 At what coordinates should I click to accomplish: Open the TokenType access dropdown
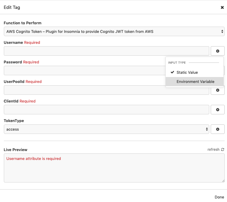pos(107,129)
